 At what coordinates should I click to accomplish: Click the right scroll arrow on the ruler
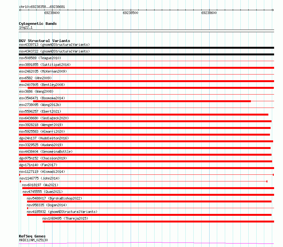[x=273, y=10]
